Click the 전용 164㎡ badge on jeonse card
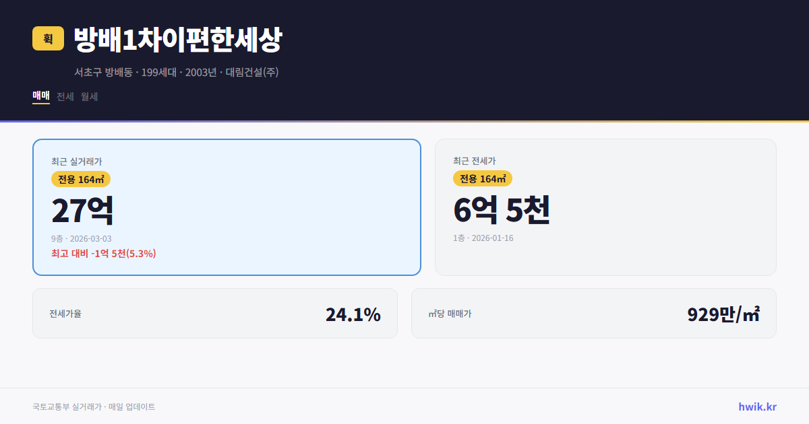 point(483,178)
